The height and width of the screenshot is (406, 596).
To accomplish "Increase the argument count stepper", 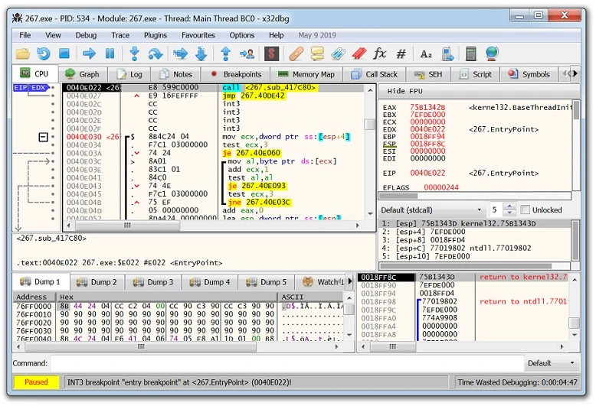I will coord(509,206).
